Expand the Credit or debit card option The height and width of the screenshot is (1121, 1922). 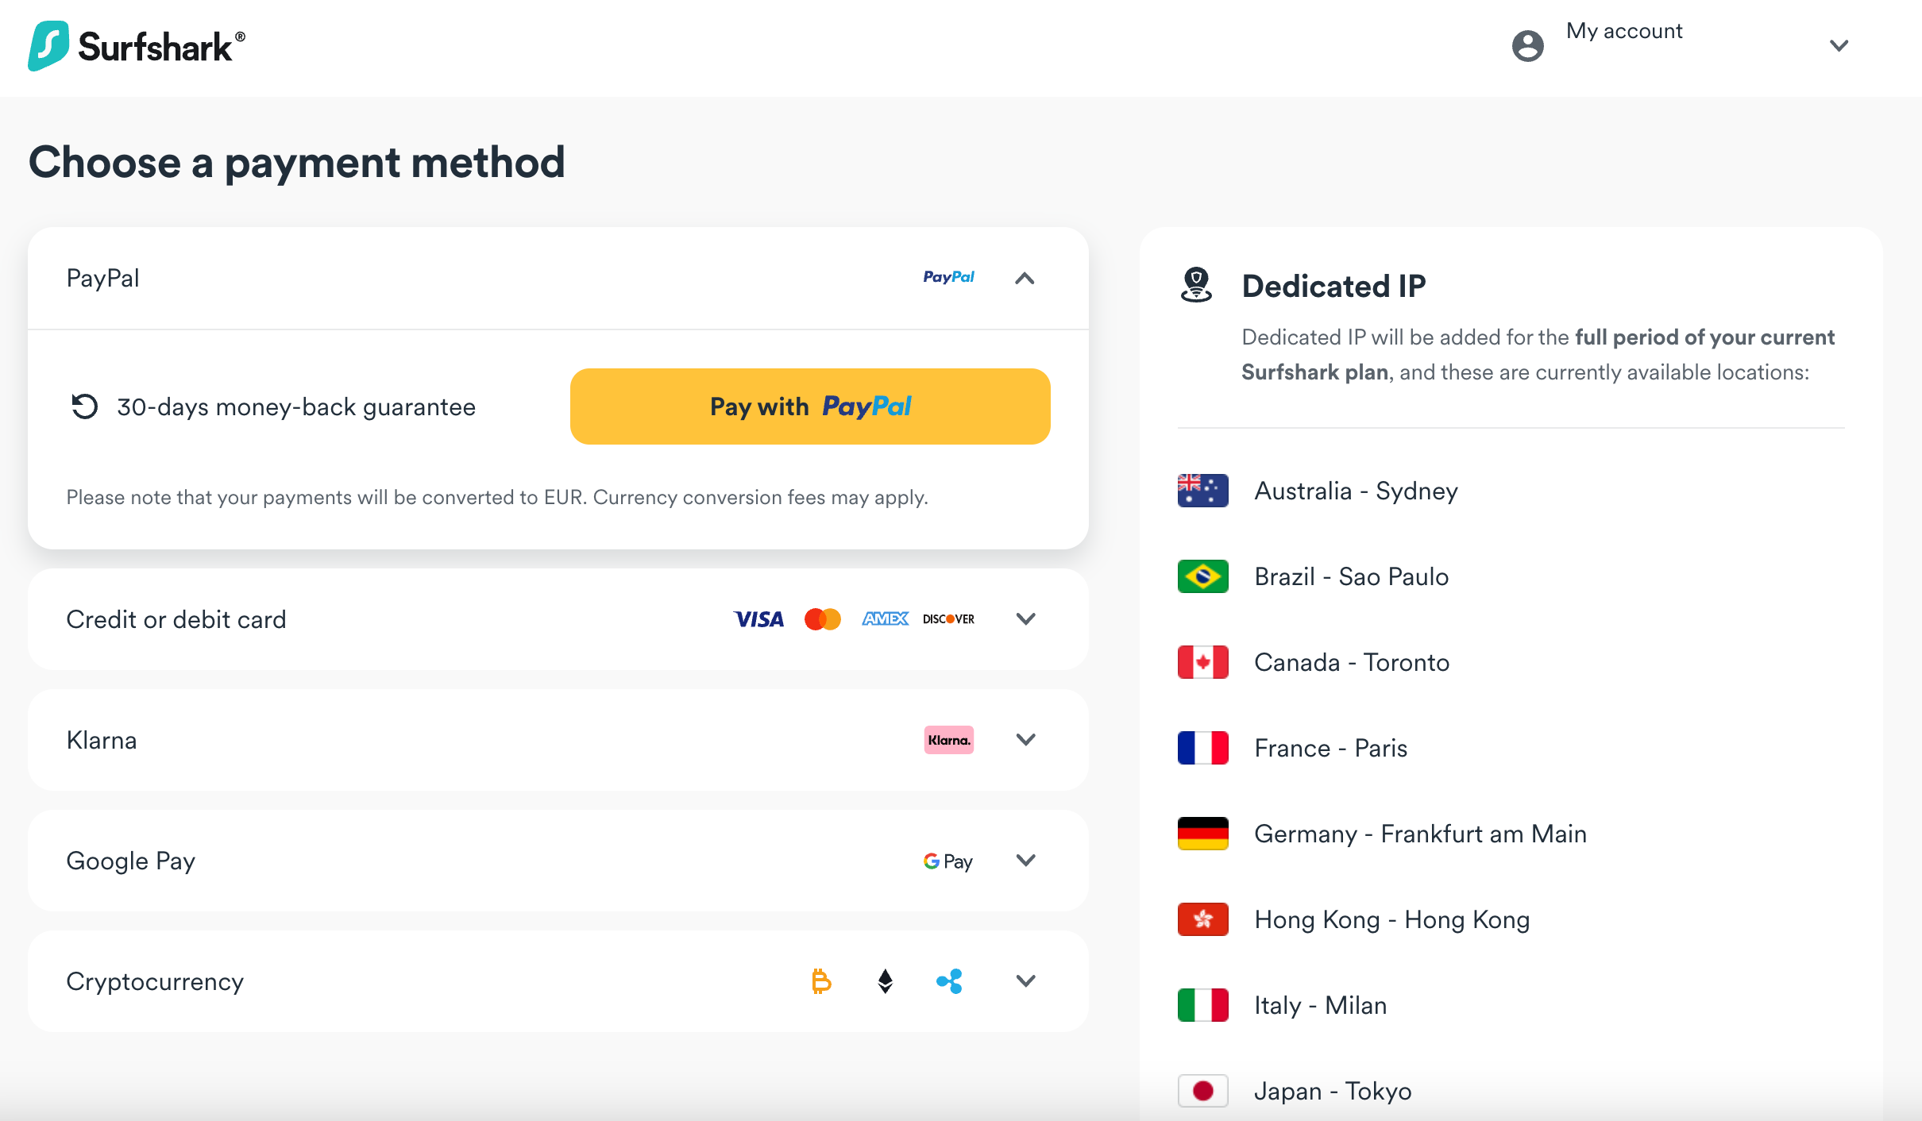pos(1025,619)
